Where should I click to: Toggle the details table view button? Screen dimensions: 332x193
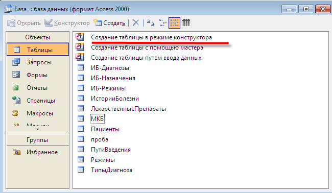[x=186, y=22]
